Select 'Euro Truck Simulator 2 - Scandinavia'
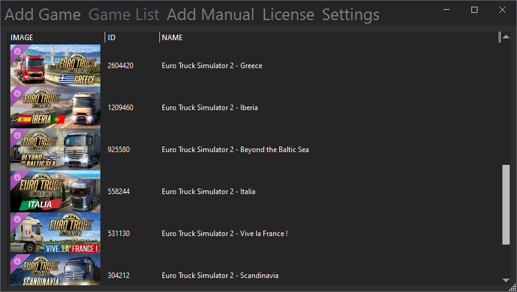The height and width of the screenshot is (292, 517). point(220,275)
